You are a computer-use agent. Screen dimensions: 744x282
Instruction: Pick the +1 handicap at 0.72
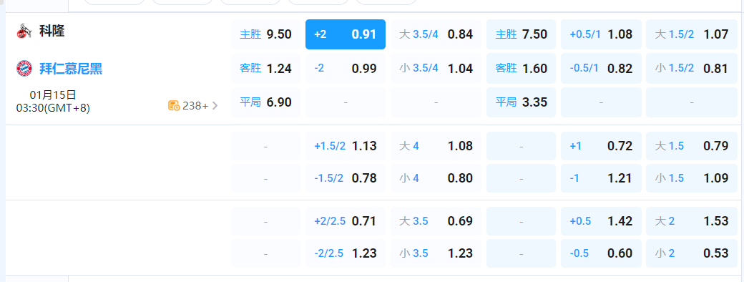pyautogui.click(x=601, y=146)
